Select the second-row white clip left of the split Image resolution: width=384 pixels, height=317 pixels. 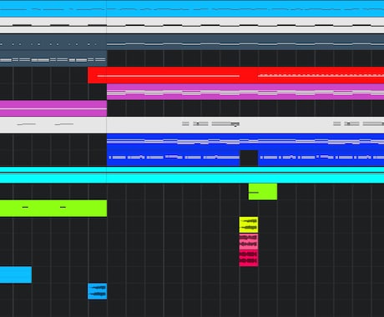tap(53, 25)
